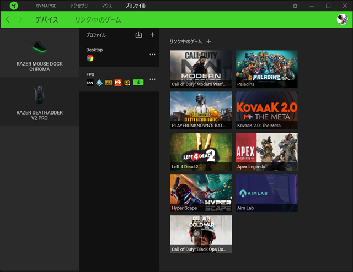This screenshot has height=272, width=353.
Task: Select the Razer Mouse Dock Chroma device
Action: point(40,53)
